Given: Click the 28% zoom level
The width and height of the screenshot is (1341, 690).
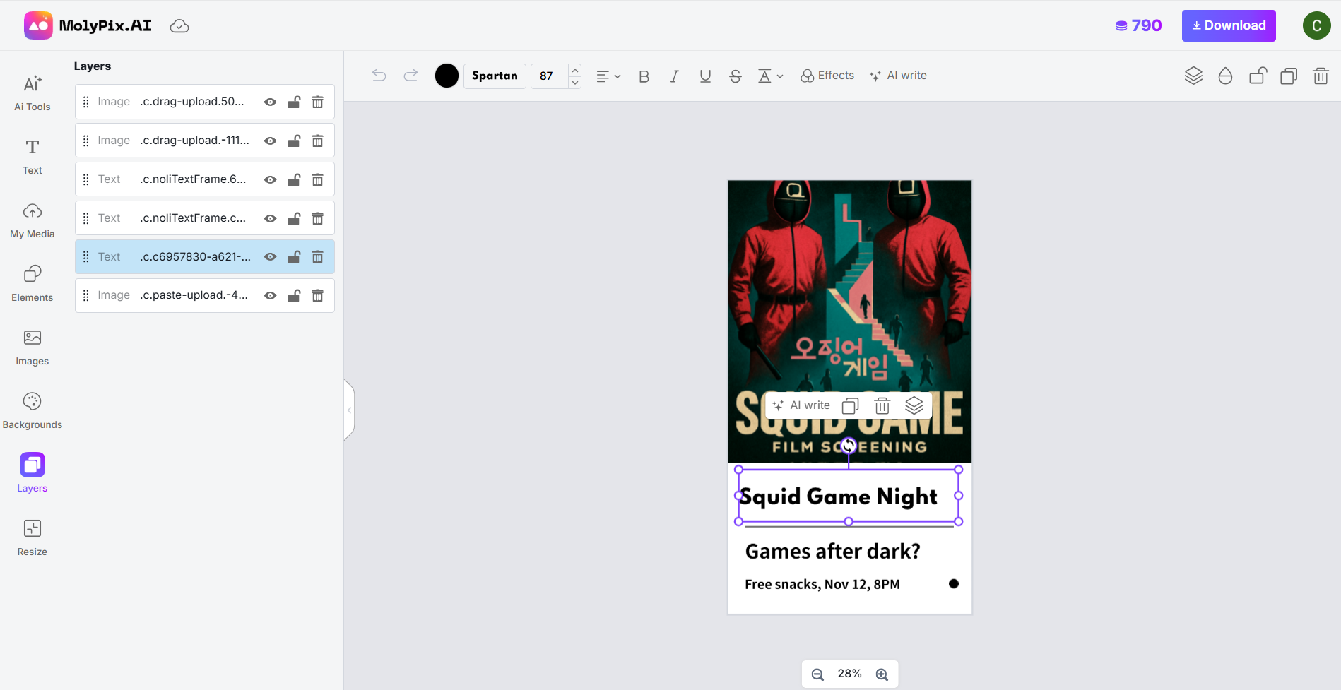Looking at the screenshot, I should click(849, 674).
